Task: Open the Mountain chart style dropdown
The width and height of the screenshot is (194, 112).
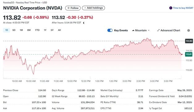Action: coord(141,30)
